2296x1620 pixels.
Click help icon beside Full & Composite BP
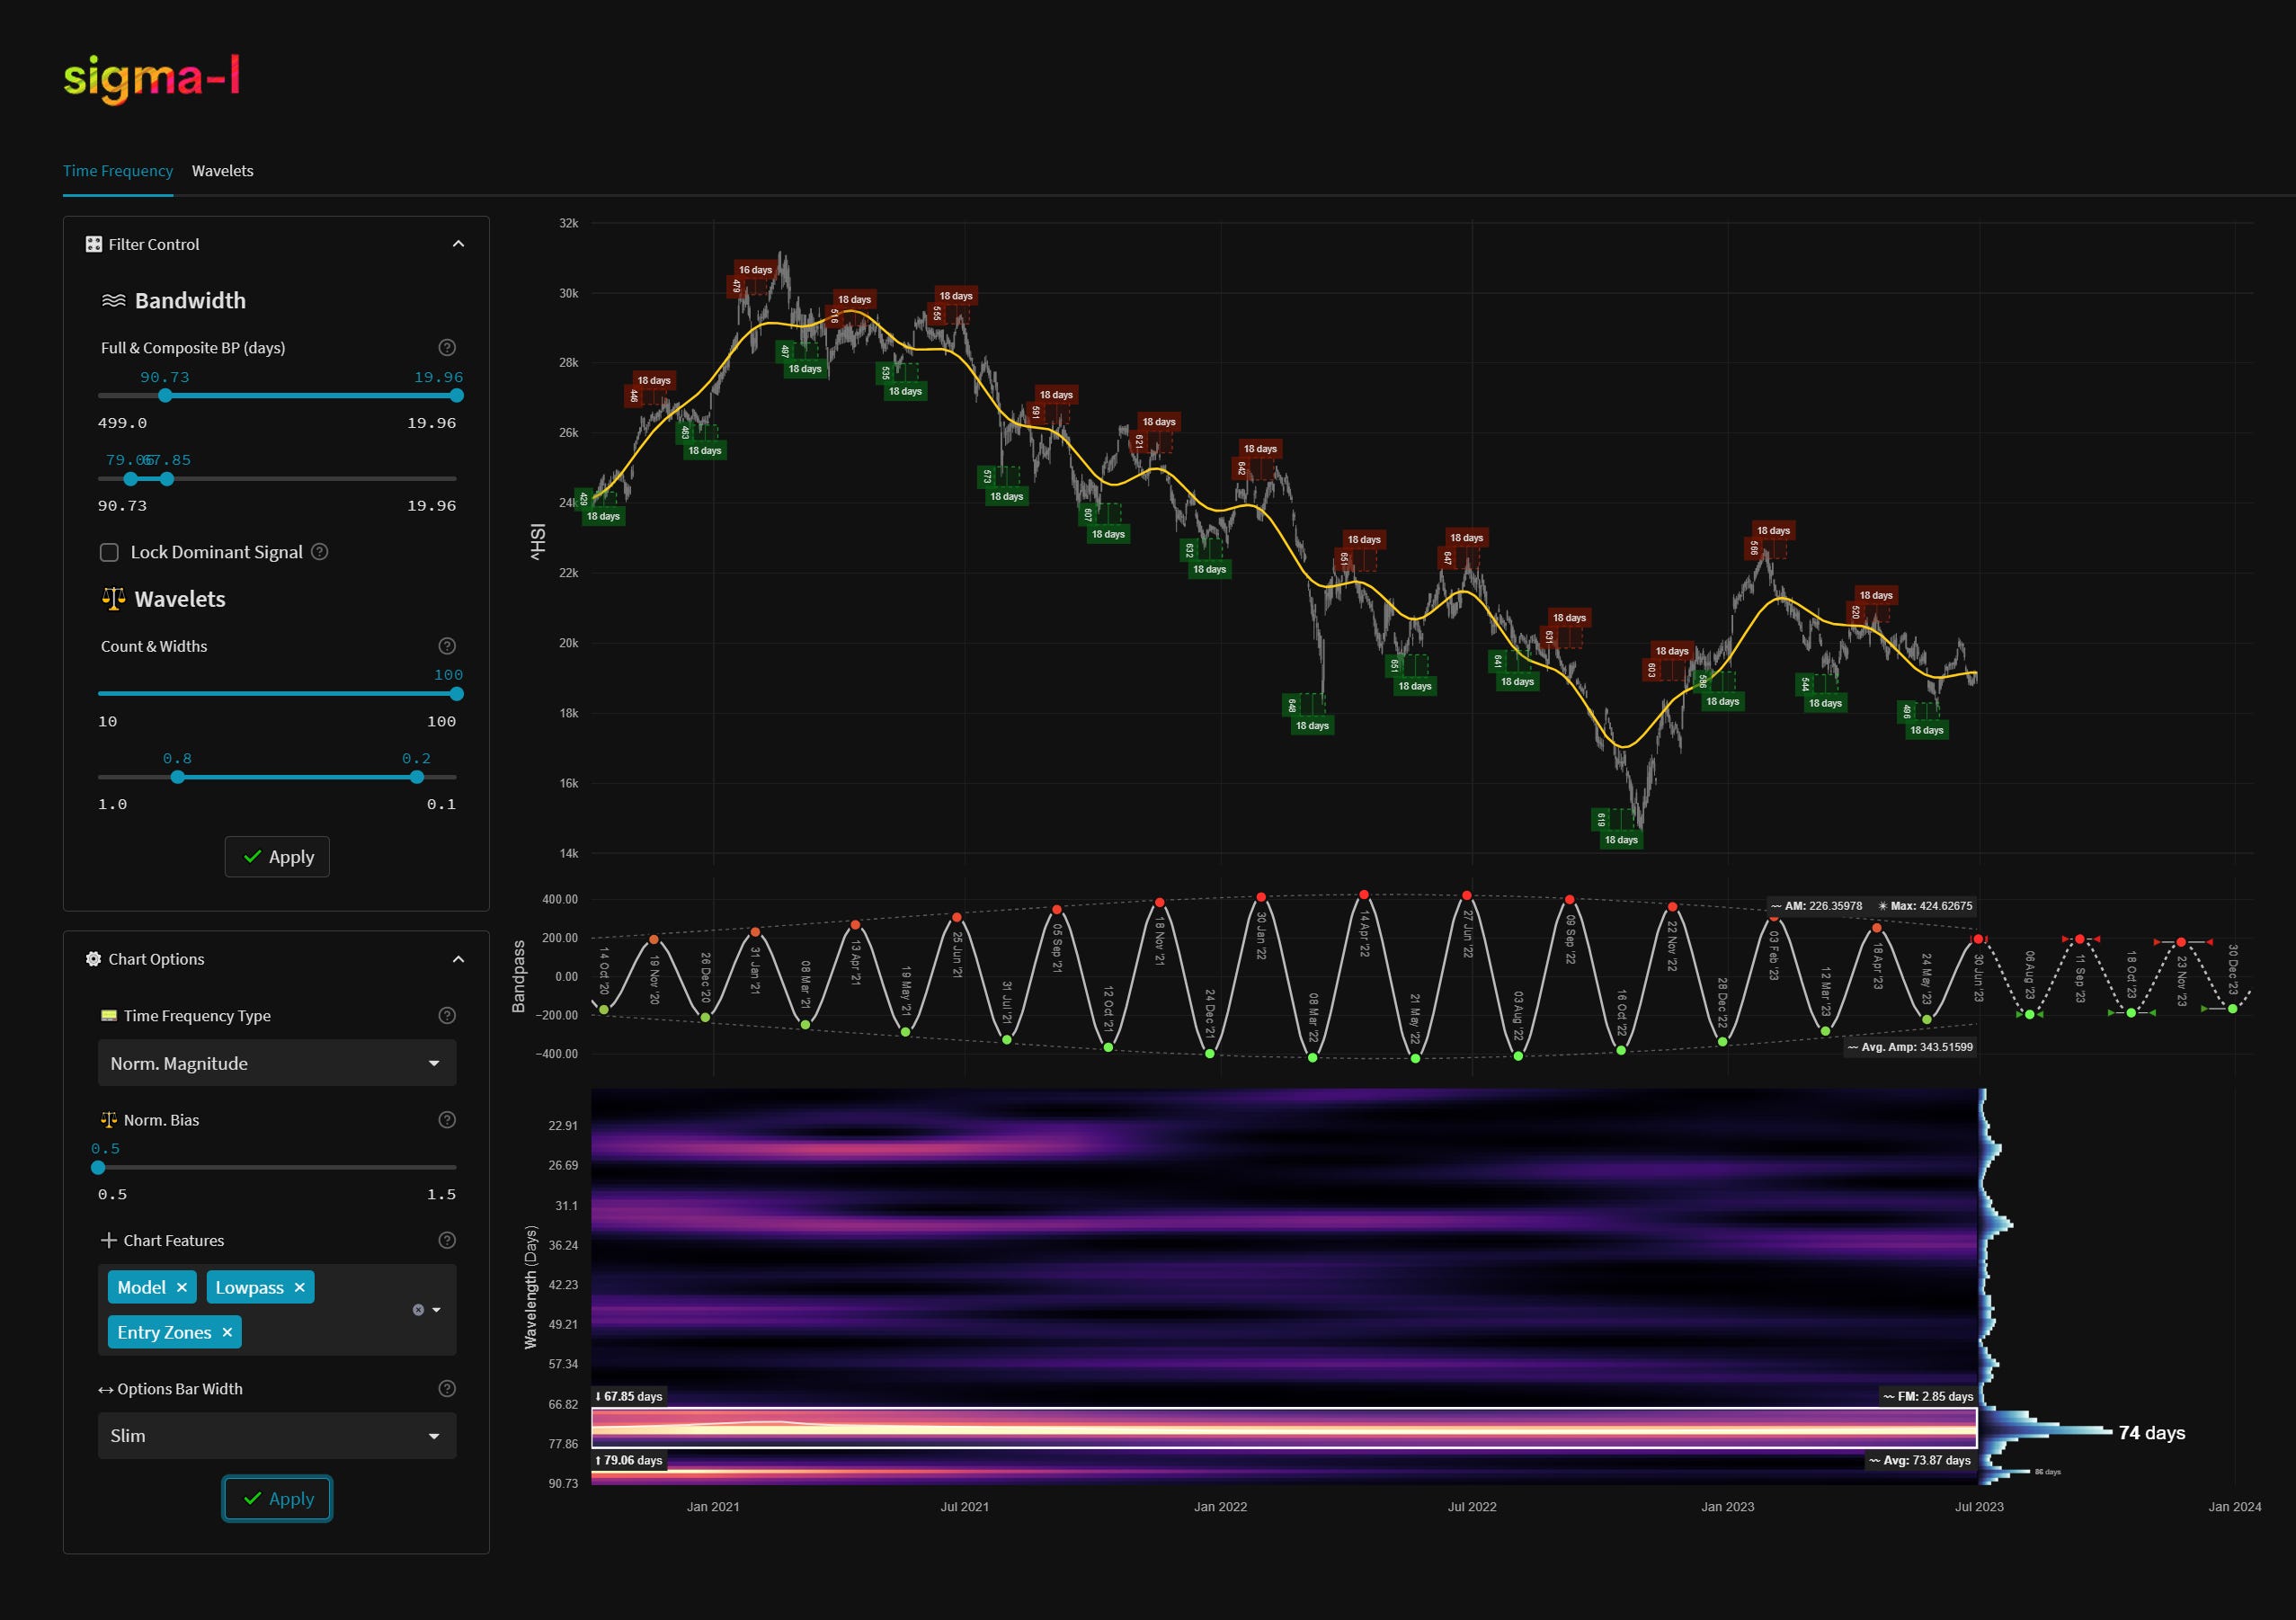pyautogui.click(x=447, y=348)
